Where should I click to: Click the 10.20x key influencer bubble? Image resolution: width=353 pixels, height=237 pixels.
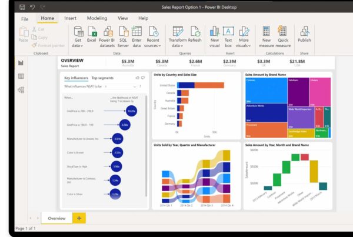pyautogui.click(x=131, y=111)
